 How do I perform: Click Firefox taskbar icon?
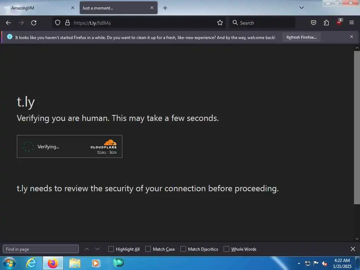coord(53,263)
